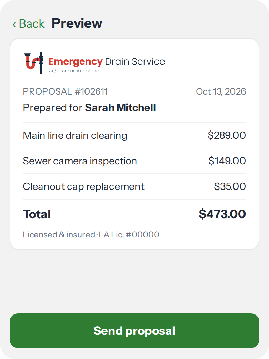Select customer name Sarah Mitchell

tap(120, 108)
